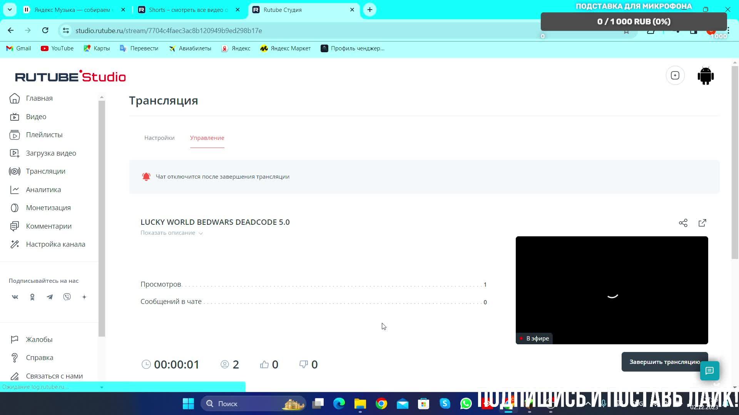The height and width of the screenshot is (415, 739).
Task: Click the browser address bar URL
Action: pos(169,31)
